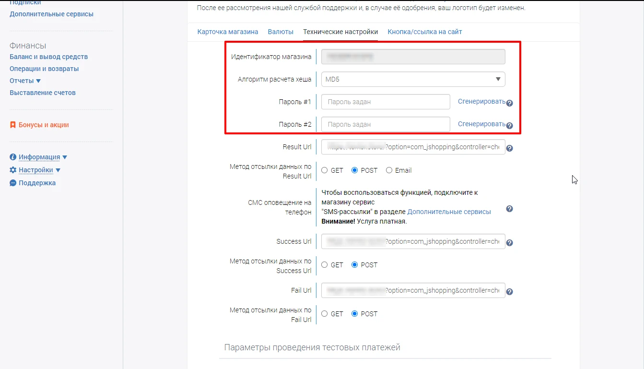Open help icon beside Fail Url field

[510, 292]
